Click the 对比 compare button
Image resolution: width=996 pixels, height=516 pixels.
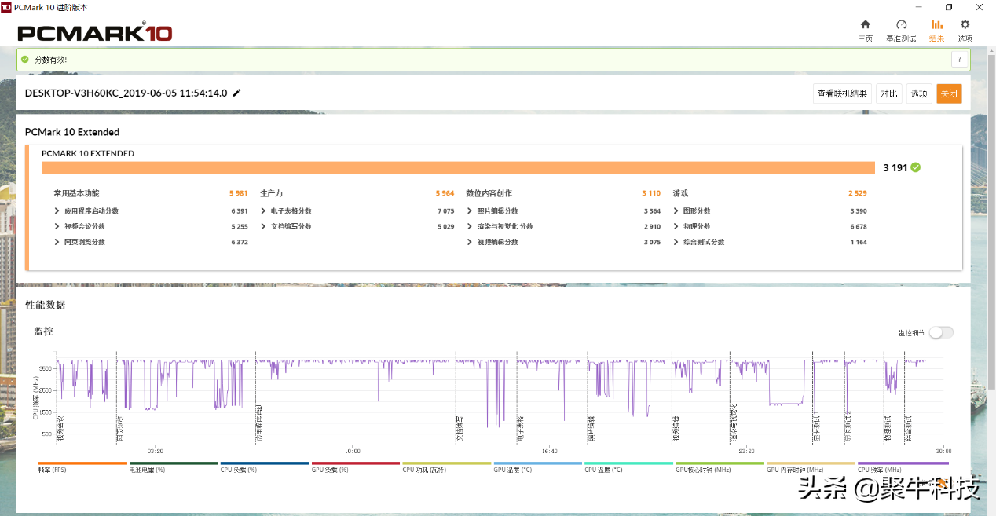888,93
